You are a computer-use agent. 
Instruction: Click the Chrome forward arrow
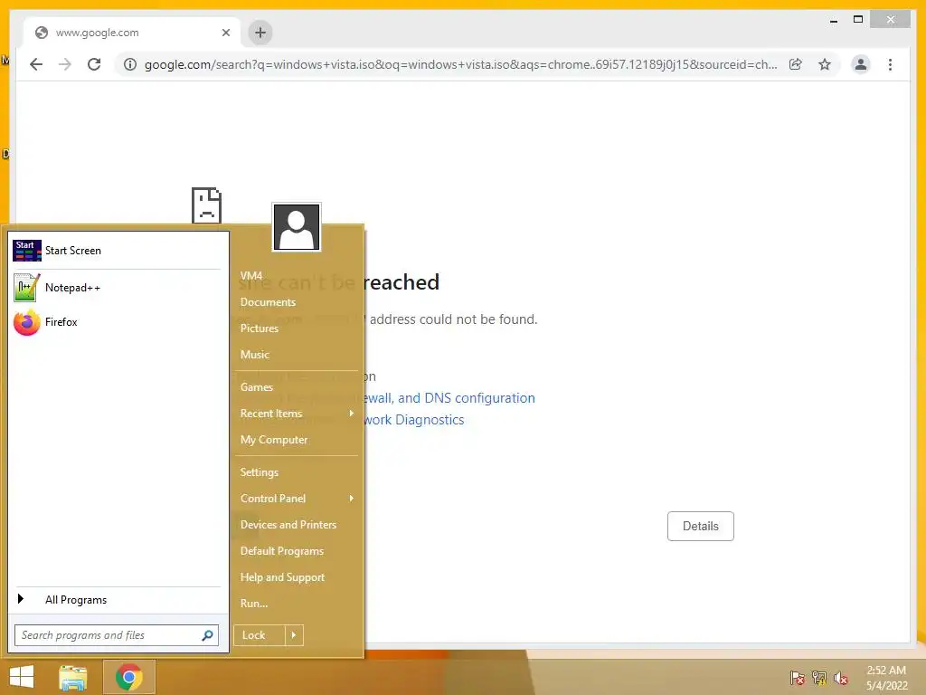tap(65, 64)
